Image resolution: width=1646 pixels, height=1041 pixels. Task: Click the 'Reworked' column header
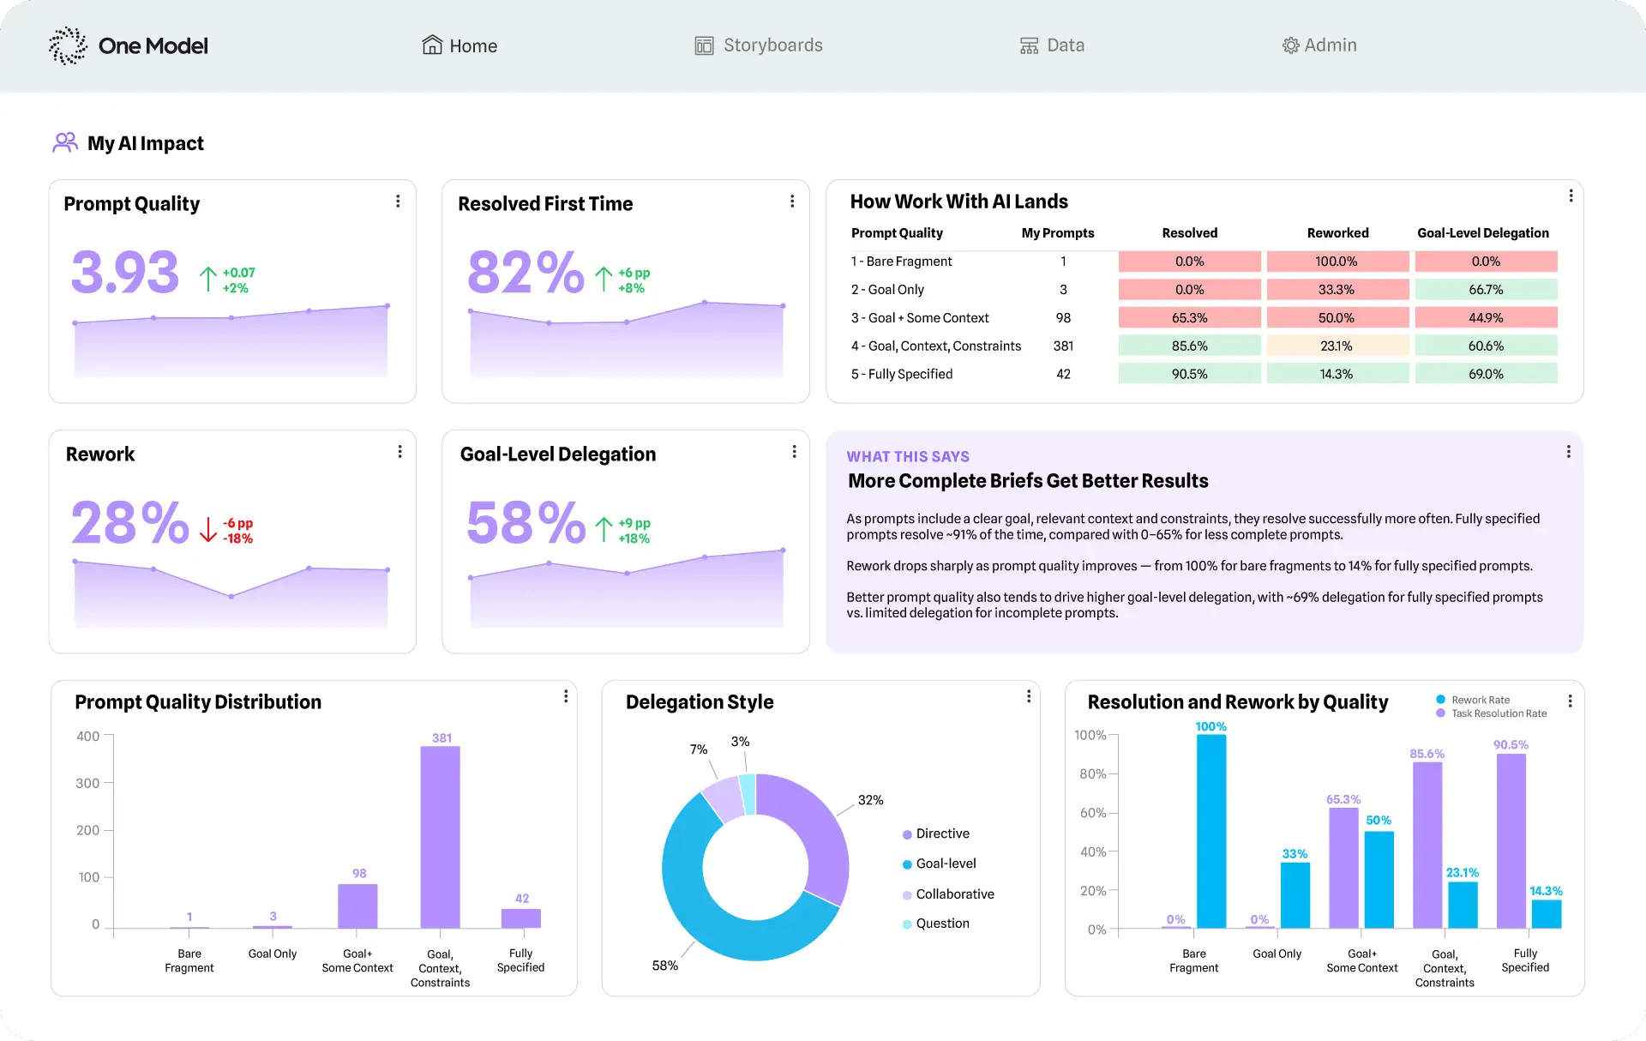[1337, 233]
